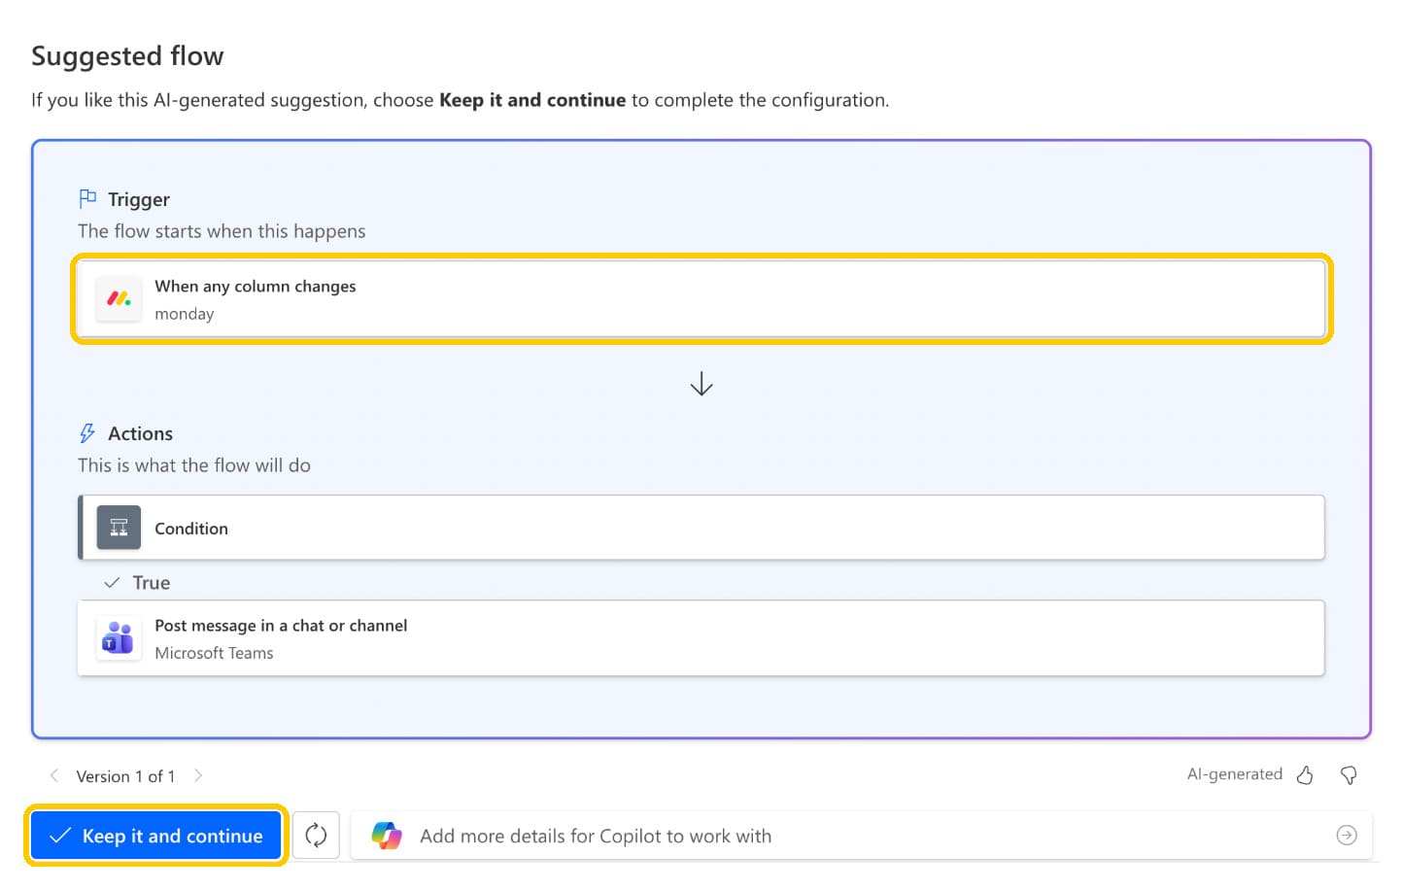Click the True branch label
1403x890 pixels.
(x=152, y=583)
